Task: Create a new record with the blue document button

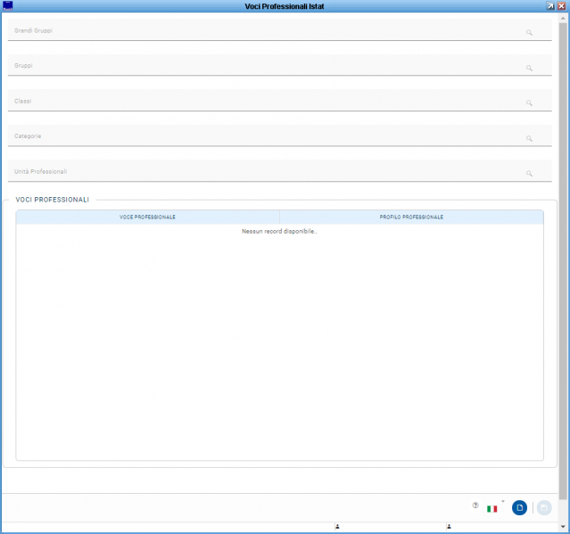Action: [519, 508]
